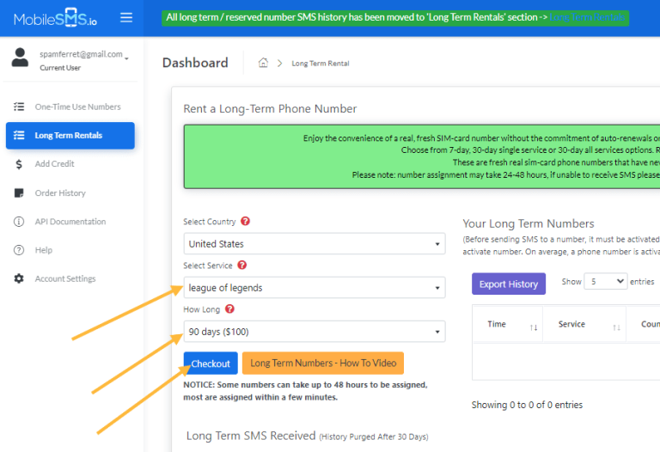This screenshot has width=660, height=452.
Task: Open API Documentation from sidebar
Action: 70,222
